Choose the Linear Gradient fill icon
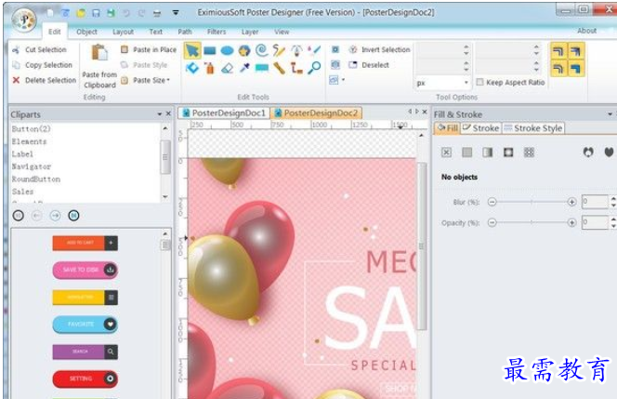Viewport: 617px width, 399px height. (x=488, y=153)
